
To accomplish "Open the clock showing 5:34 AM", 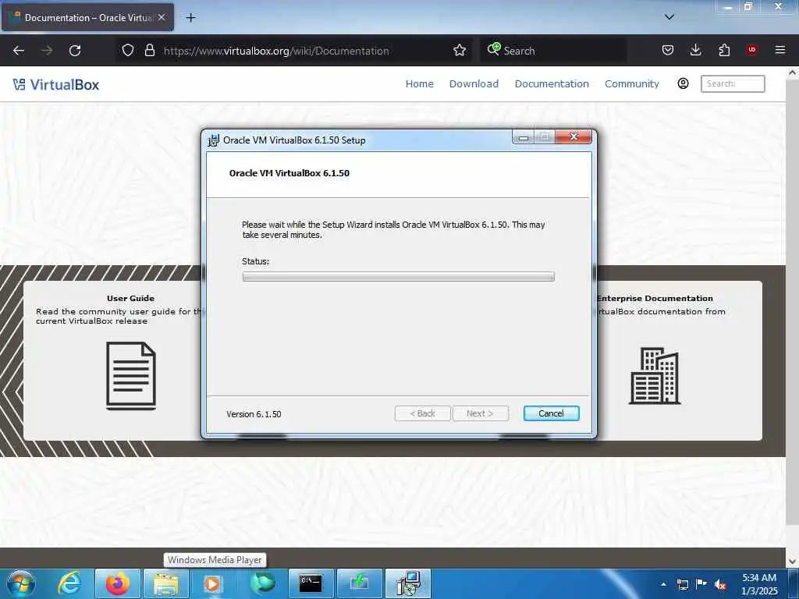I will pos(759,584).
